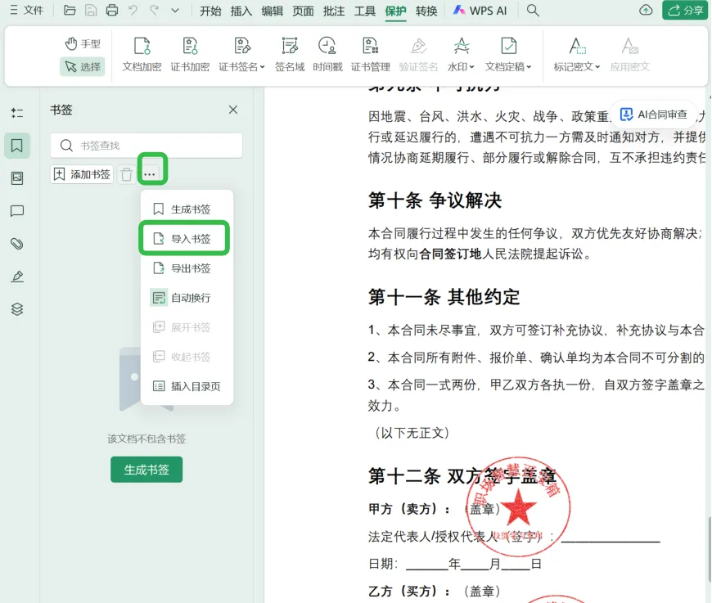Show the attachments paperclip panel
Viewport: 712px width, 603px height.
tap(17, 243)
